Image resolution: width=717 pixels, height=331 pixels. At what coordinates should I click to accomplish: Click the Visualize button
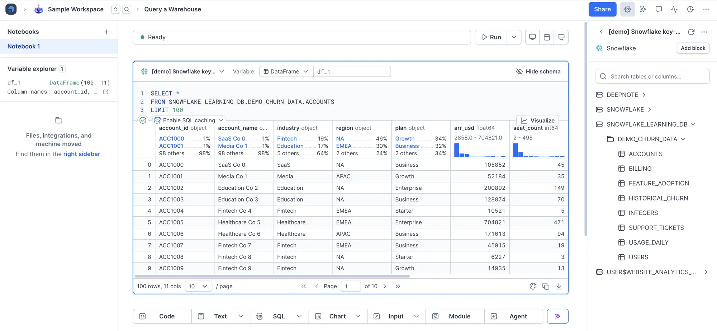point(538,120)
